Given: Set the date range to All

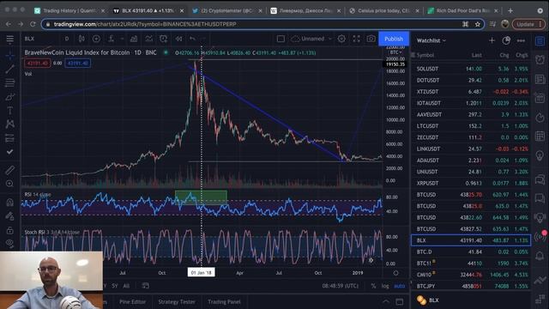Looking at the screenshot, I should click(x=126, y=286).
